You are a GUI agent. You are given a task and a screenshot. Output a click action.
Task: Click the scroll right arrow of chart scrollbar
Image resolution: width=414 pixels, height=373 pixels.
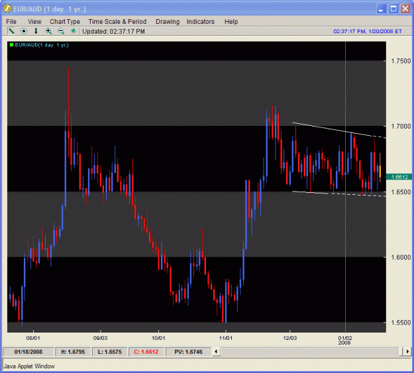coord(407,352)
